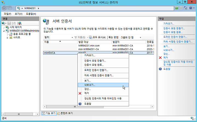The image size is (197, 122).
Task: Open the View (보기) menu
Action: tap(19, 14)
